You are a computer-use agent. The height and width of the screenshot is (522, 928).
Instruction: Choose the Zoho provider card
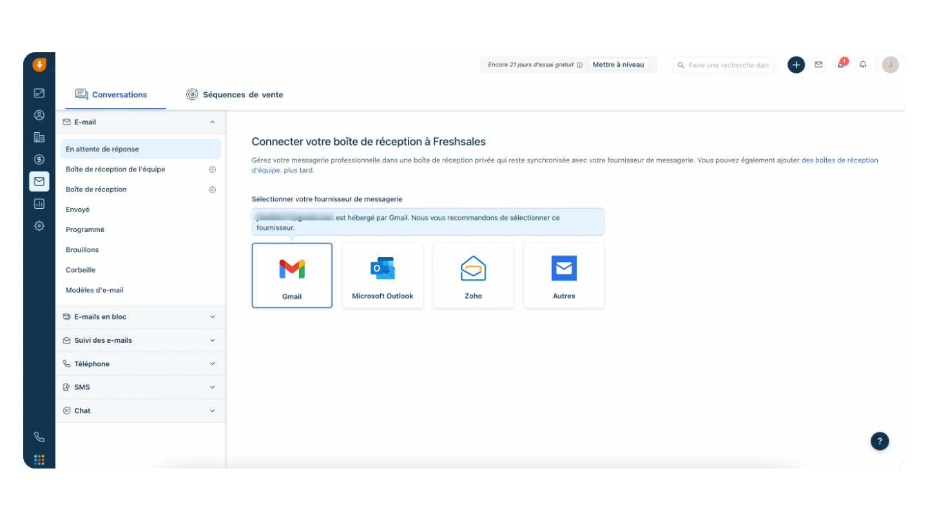473,275
